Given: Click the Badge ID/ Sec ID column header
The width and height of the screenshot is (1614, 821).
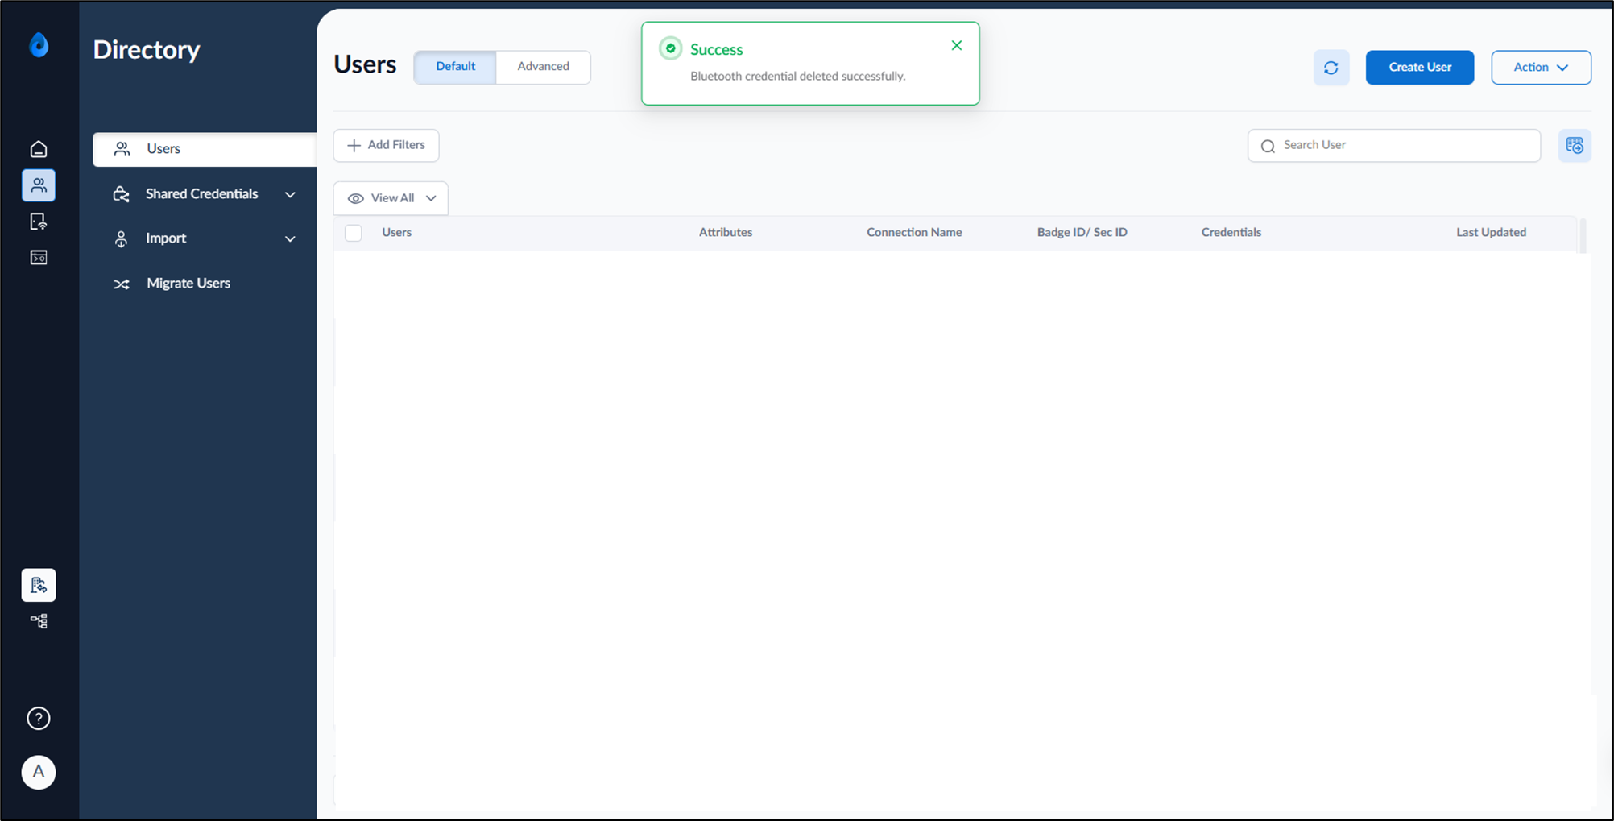Looking at the screenshot, I should click(1082, 233).
